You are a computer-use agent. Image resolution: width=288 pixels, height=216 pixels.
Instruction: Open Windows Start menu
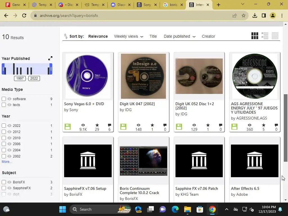(62, 209)
